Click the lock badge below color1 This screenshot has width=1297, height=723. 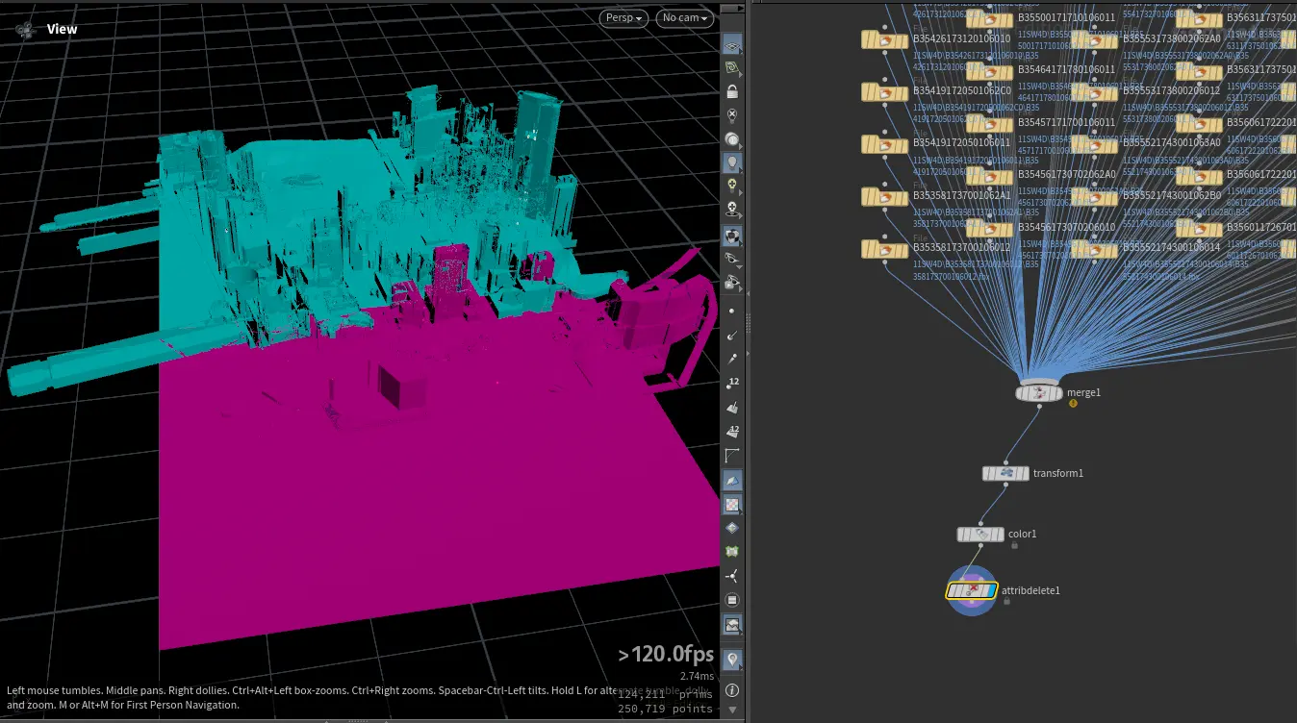pyautogui.click(x=1014, y=545)
